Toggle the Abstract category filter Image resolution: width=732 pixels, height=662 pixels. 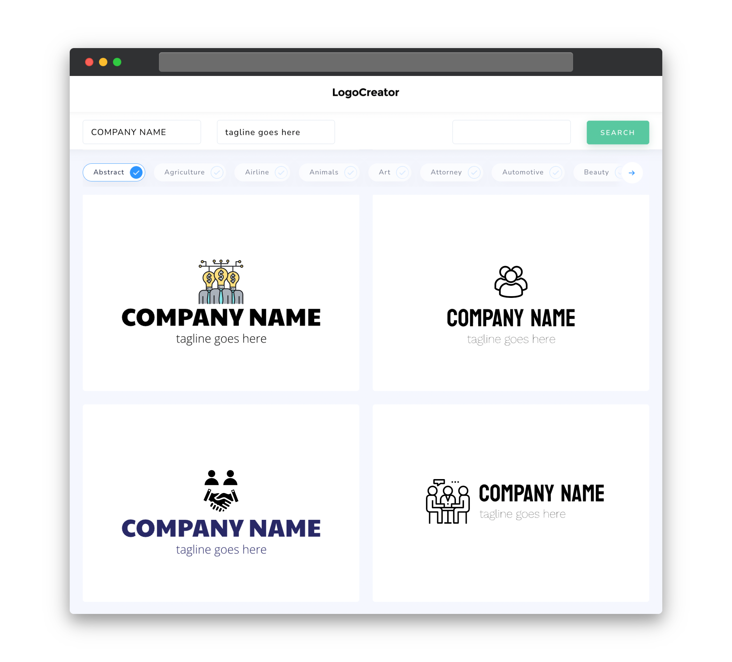click(114, 172)
